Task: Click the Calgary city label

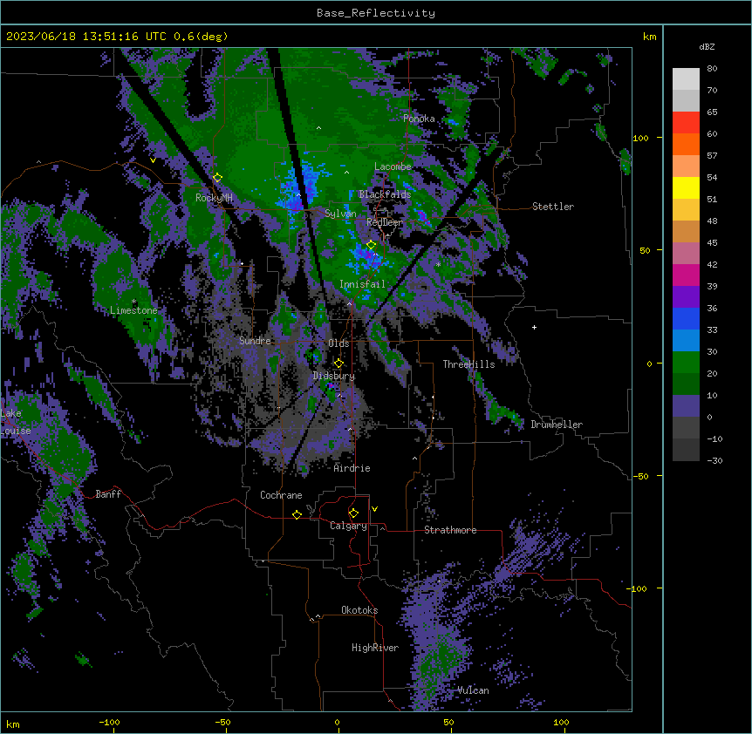Action: pos(348,526)
